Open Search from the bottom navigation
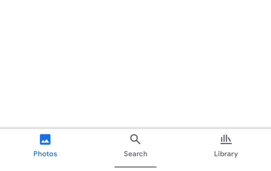271x171 pixels. click(x=135, y=146)
